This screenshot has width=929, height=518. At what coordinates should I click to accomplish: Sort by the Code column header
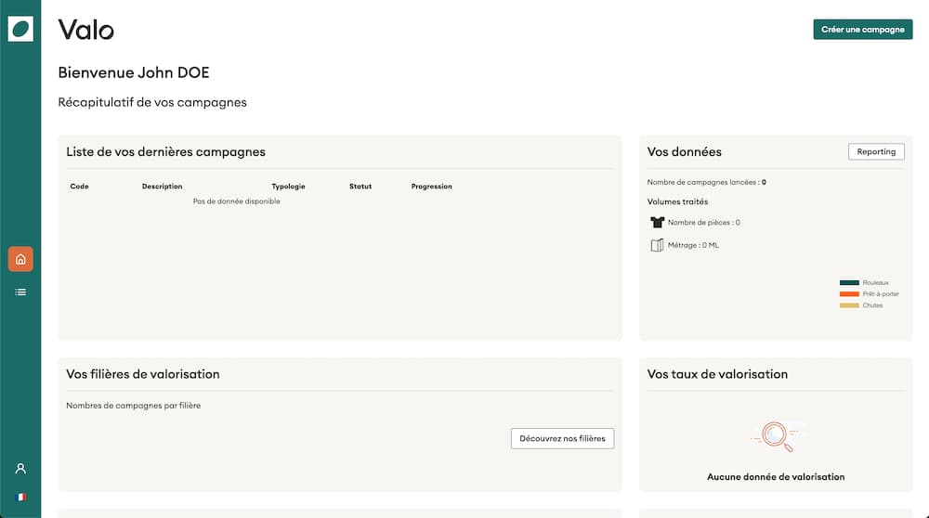pyautogui.click(x=80, y=187)
